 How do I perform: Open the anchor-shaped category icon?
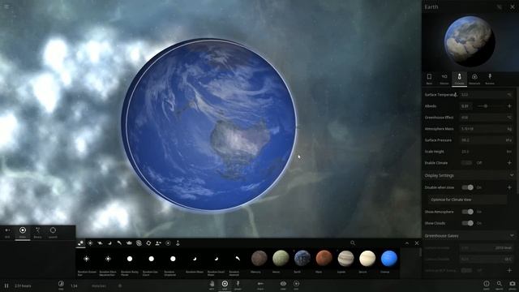(178, 243)
